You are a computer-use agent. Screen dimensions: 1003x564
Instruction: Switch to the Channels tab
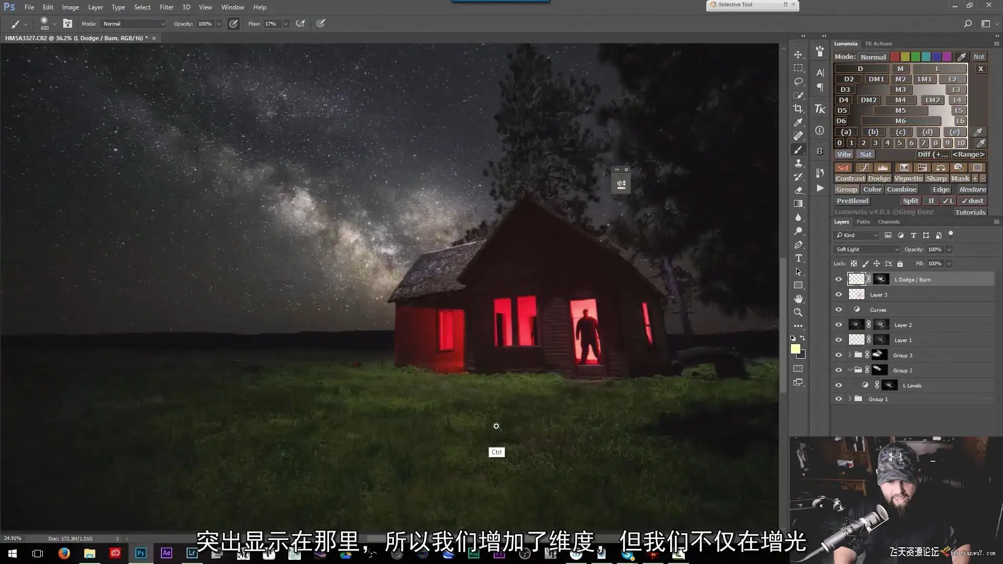pos(889,222)
